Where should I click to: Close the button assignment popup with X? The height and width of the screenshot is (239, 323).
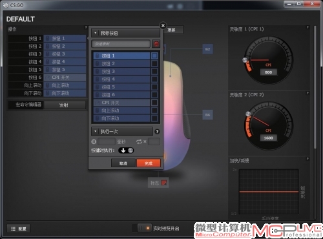(x=163, y=26)
